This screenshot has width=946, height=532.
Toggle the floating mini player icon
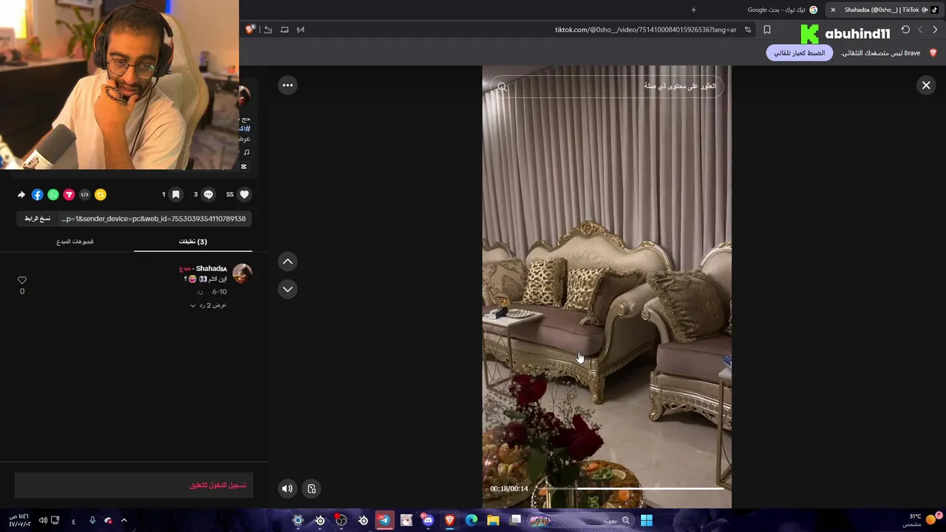click(x=312, y=488)
